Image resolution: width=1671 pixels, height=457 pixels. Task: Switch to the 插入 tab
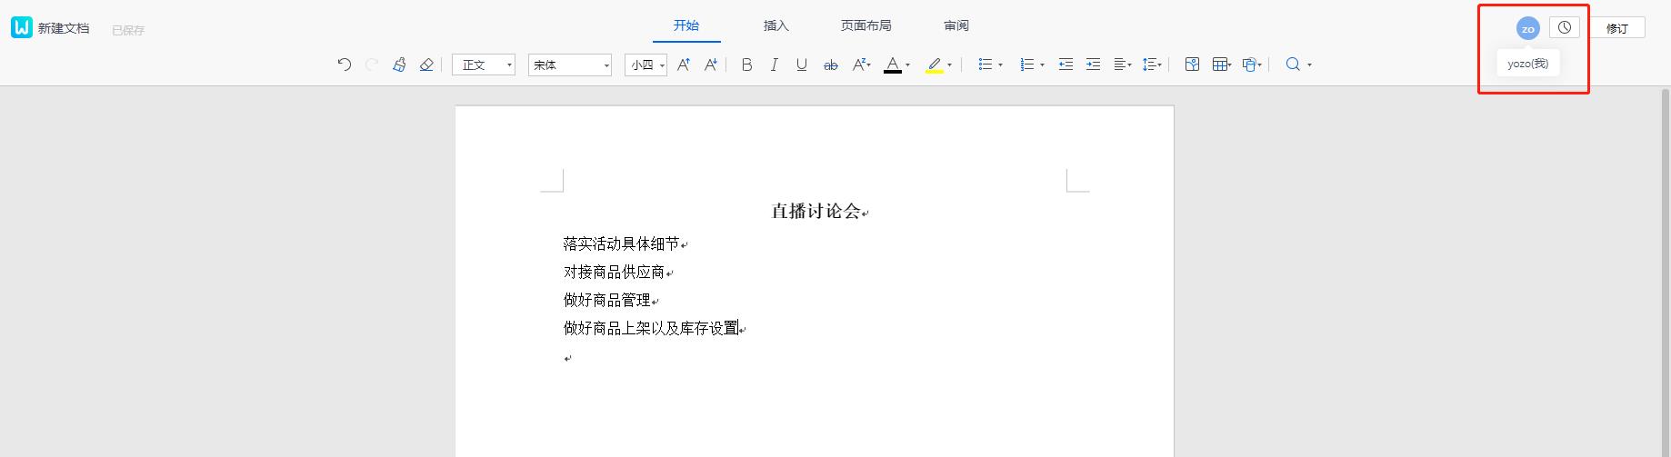(x=776, y=25)
